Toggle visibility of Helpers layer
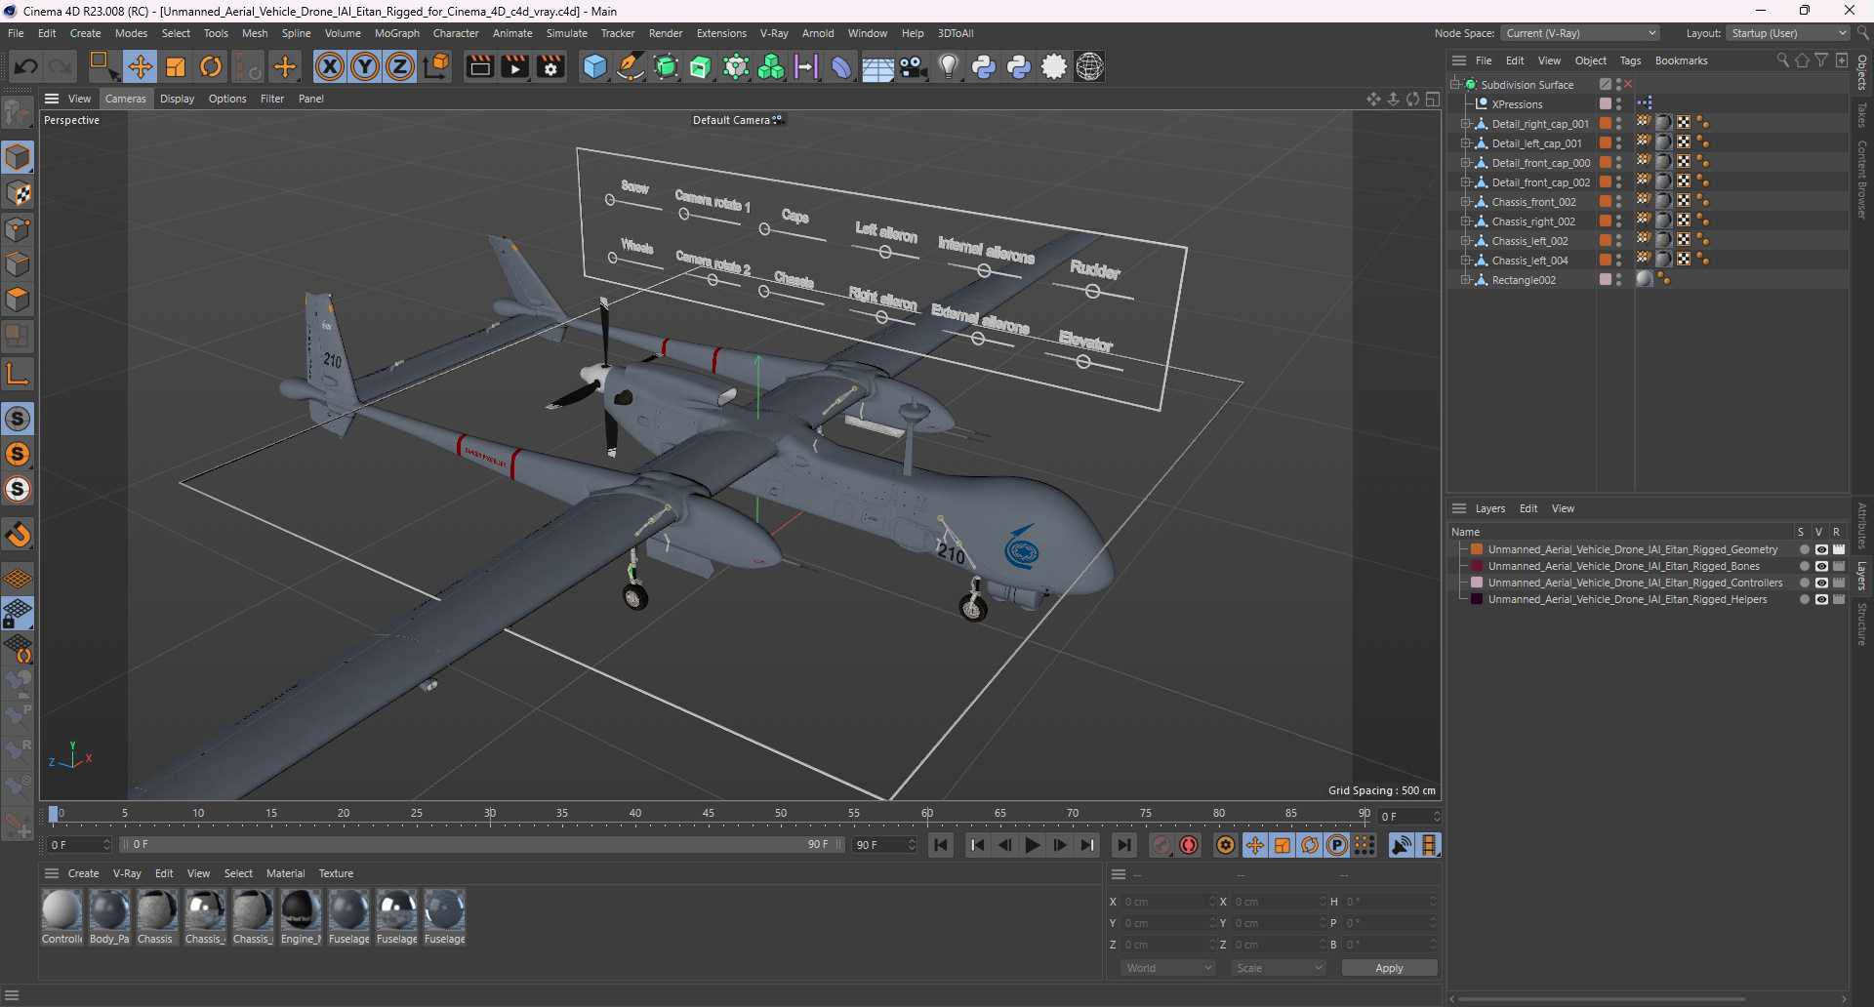This screenshot has height=1007, width=1874. [1821, 599]
